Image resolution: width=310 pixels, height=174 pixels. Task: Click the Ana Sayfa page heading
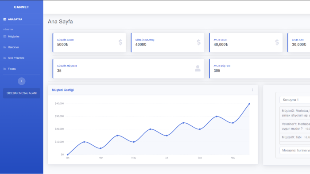tap(60, 22)
